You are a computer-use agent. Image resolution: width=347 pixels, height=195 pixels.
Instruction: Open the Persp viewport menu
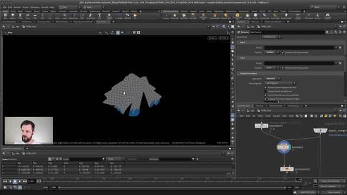tap(212, 38)
